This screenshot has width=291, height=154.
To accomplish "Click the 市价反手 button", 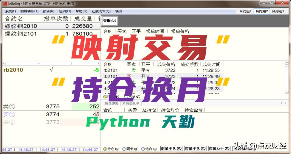I will [219, 148].
